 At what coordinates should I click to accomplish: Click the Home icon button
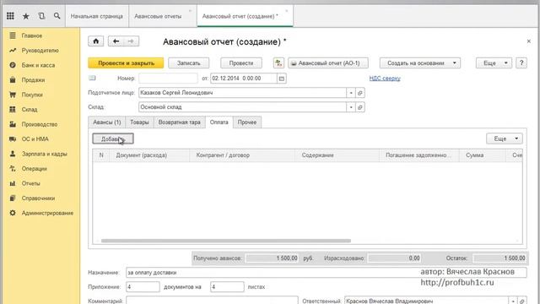coord(95,41)
